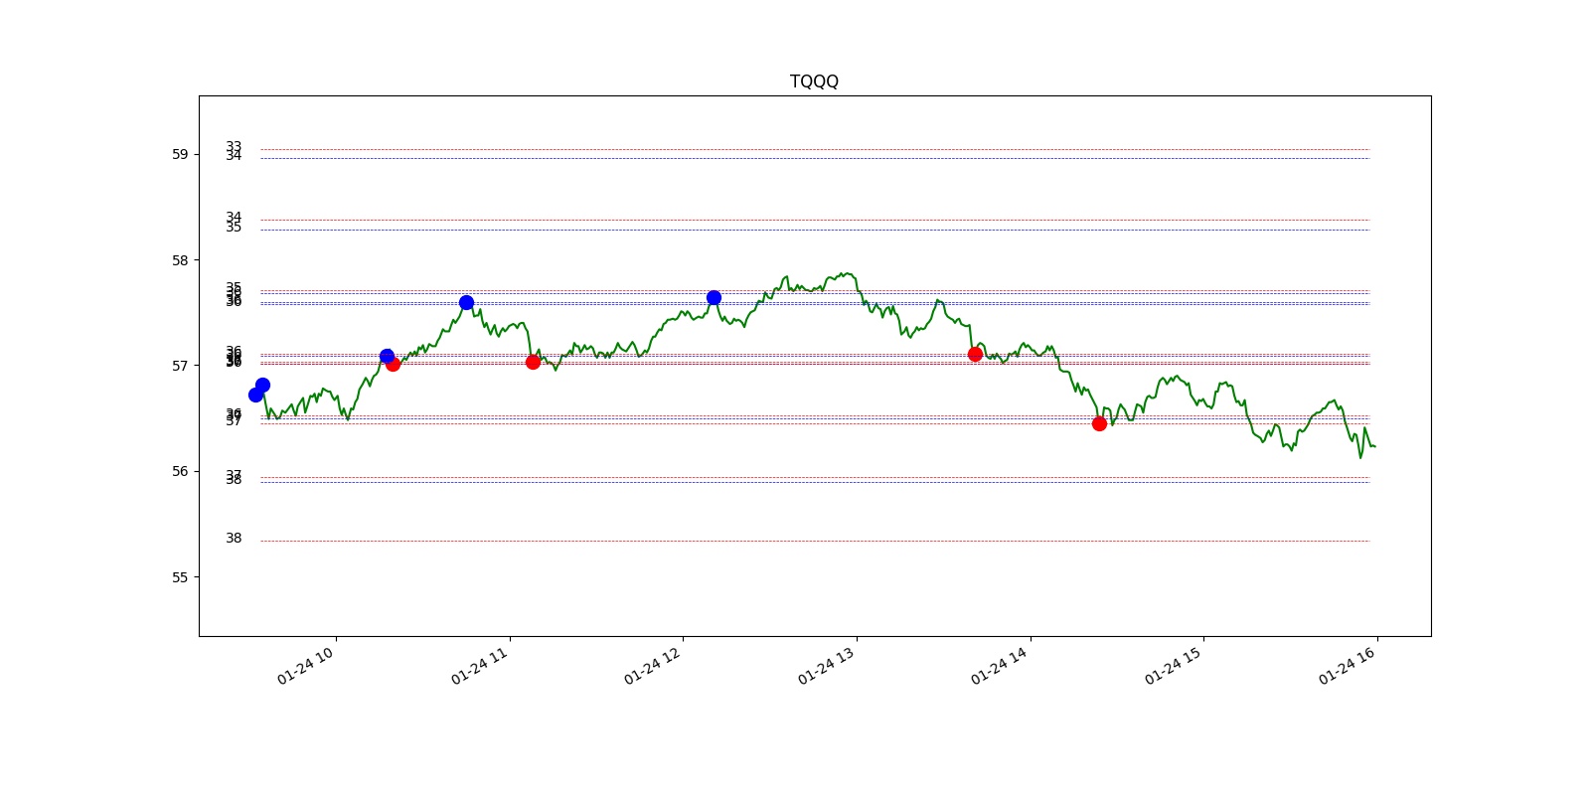The image size is (1590, 795).
Task: Click x-axis label 01-24 15
Action: [x=1173, y=665]
